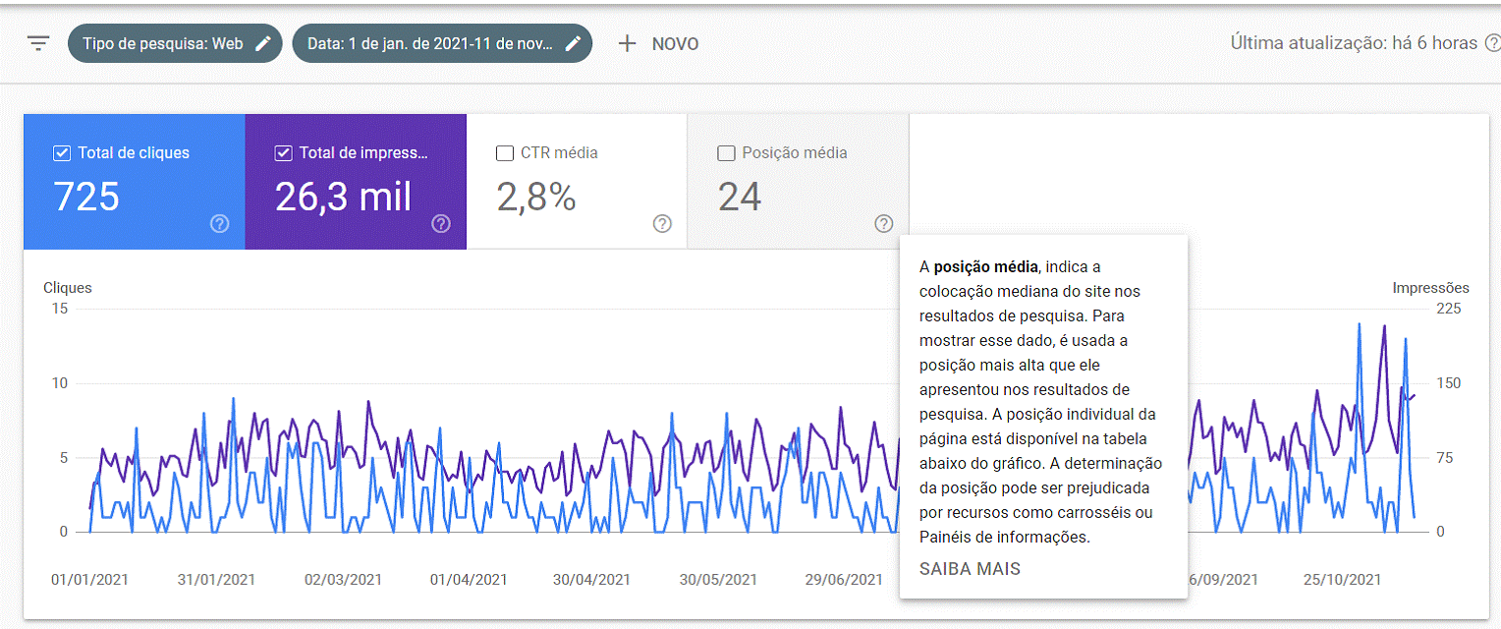The width and height of the screenshot is (1501, 629).
Task: Enable the Posição média checkbox
Action: (726, 153)
